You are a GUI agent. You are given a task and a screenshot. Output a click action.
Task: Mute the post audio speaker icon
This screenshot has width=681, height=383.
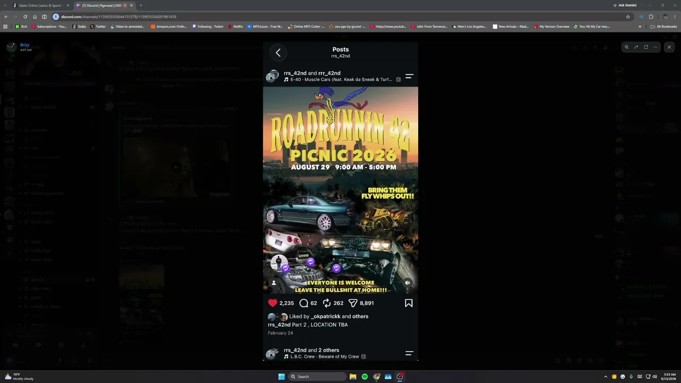[x=408, y=283]
